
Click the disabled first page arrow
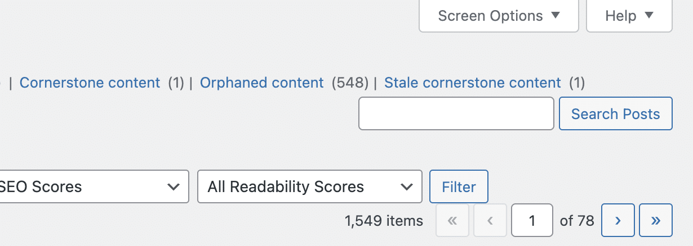[x=452, y=220]
